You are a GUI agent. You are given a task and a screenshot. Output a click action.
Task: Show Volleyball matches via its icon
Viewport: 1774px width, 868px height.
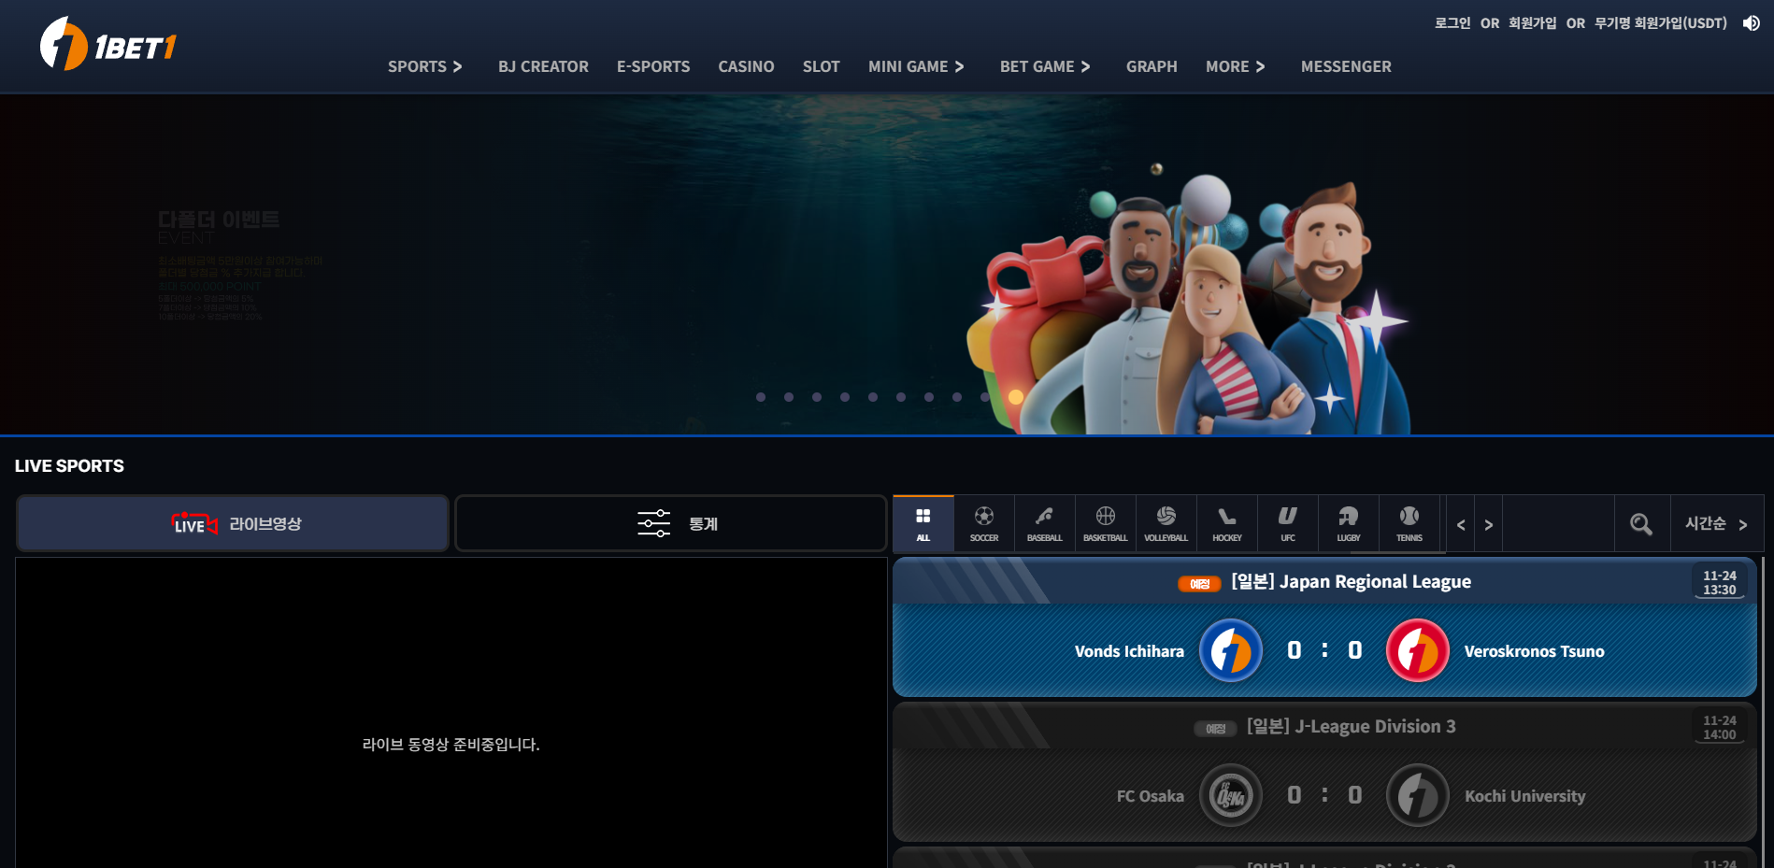1166,523
